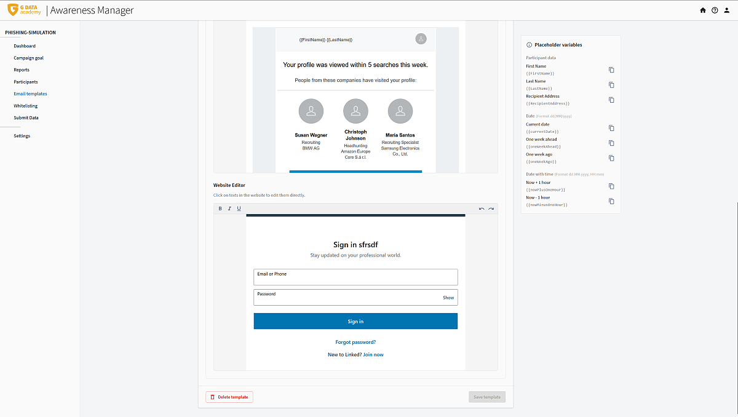Apply italic in Website Editor toolbar
Screen dimensions: 738x417
(x=229, y=208)
